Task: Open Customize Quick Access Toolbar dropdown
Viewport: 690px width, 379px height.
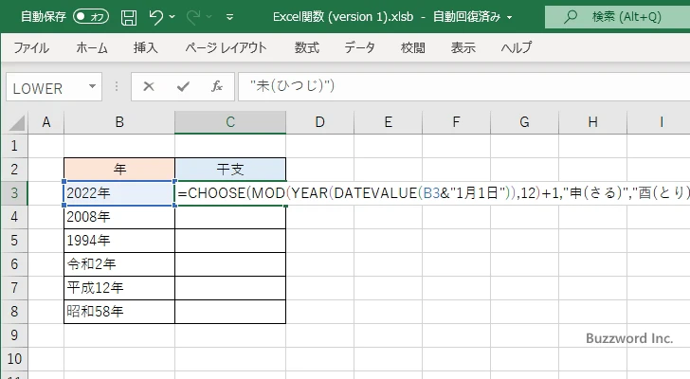Action: (x=230, y=17)
